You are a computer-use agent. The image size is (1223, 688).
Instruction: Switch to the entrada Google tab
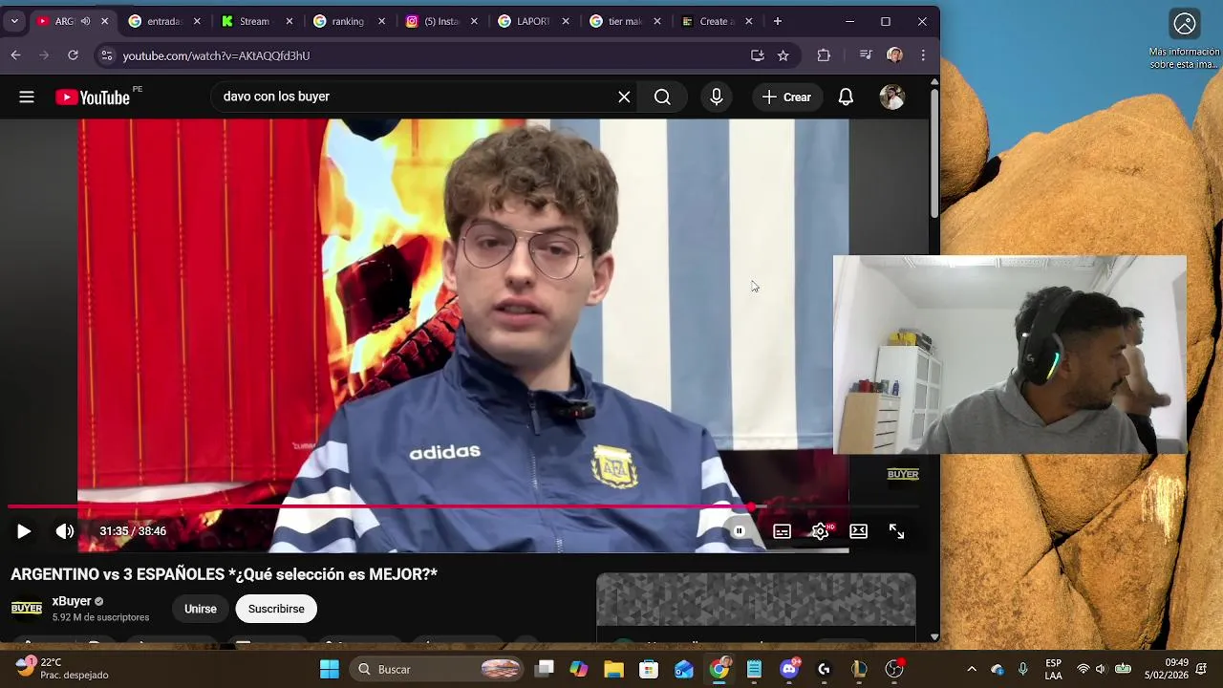(x=164, y=21)
